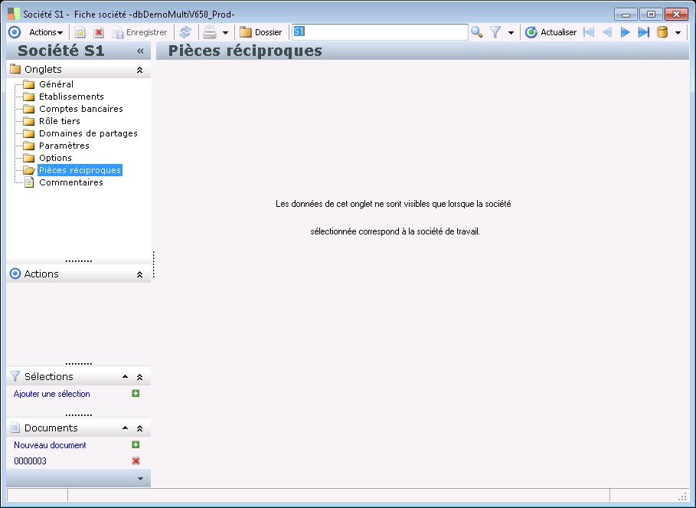Click the blue circle Actions icon in toolbar
Viewport: 696px width, 508px height.
[x=15, y=32]
